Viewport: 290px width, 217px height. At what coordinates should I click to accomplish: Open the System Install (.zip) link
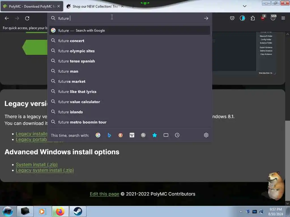[x=37, y=164]
